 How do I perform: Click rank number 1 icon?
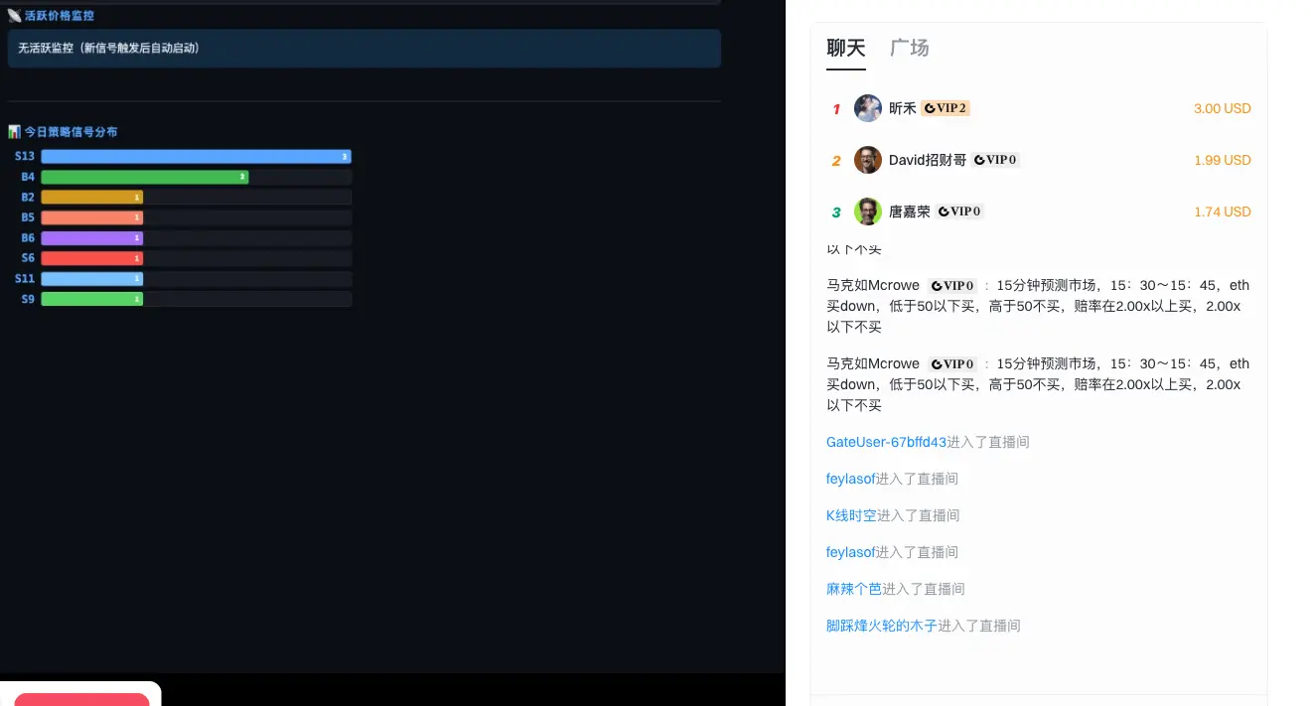click(x=836, y=109)
